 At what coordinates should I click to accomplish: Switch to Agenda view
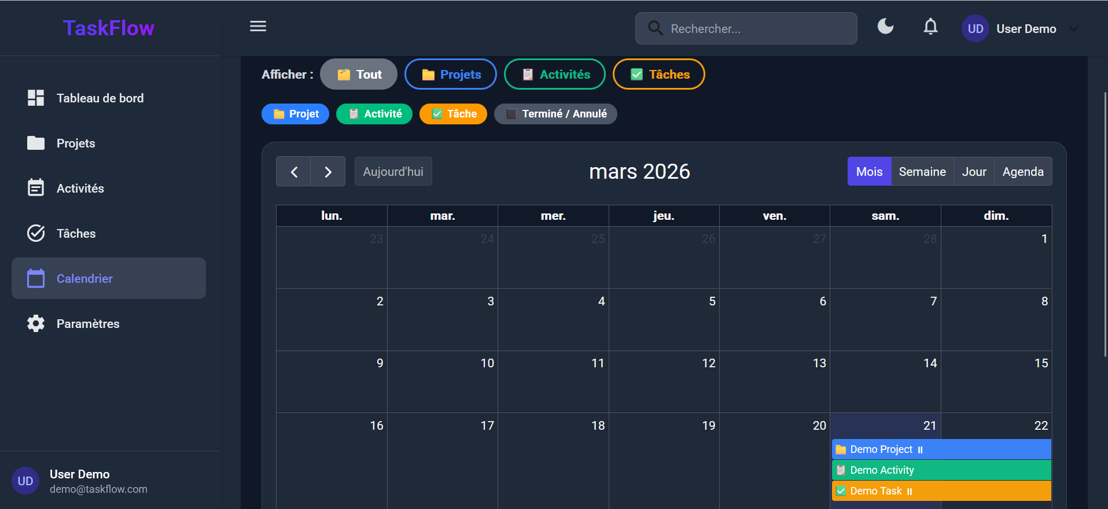(x=1023, y=171)
